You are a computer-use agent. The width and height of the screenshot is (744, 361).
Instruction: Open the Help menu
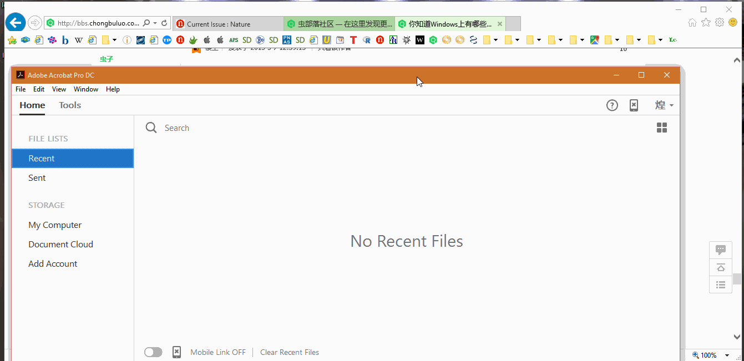click(113, 89)
